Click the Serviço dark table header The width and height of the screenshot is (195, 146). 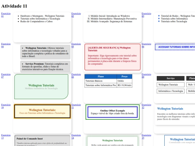click(x=170, y=78)
